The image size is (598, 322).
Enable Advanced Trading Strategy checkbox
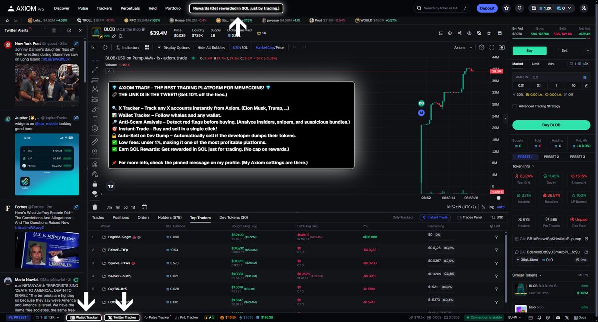pos(515,106)
